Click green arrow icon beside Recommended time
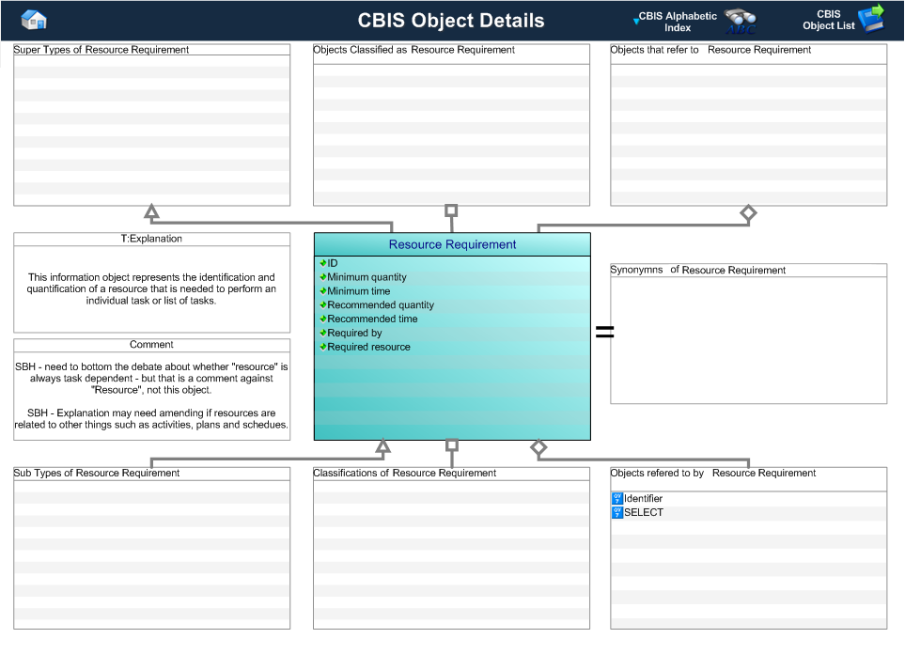 tap(322, 319)
